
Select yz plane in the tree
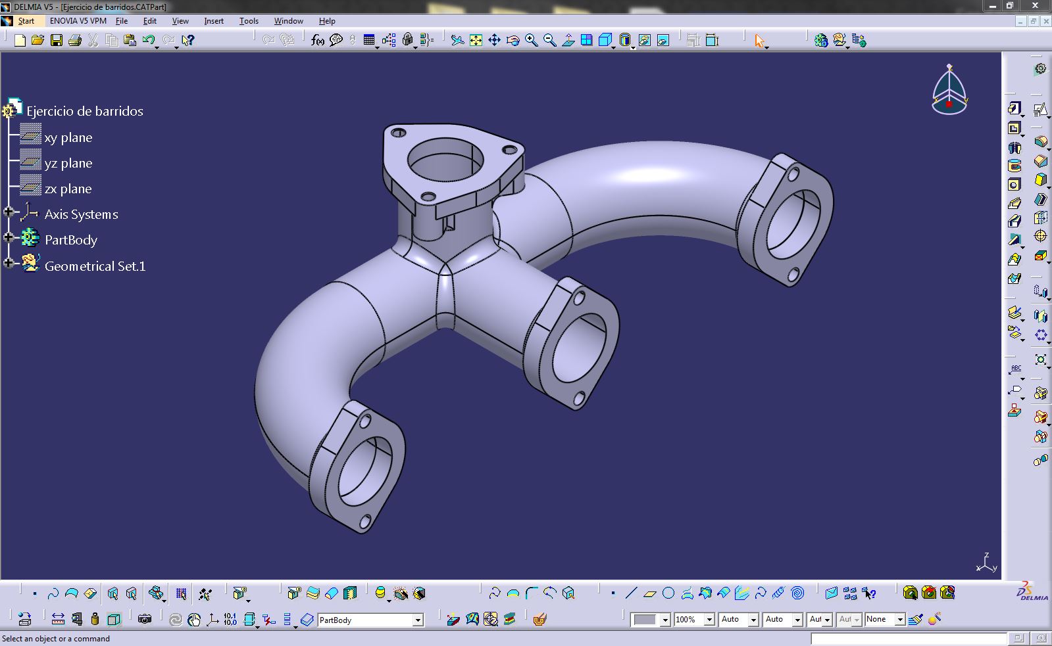(68, 163)
